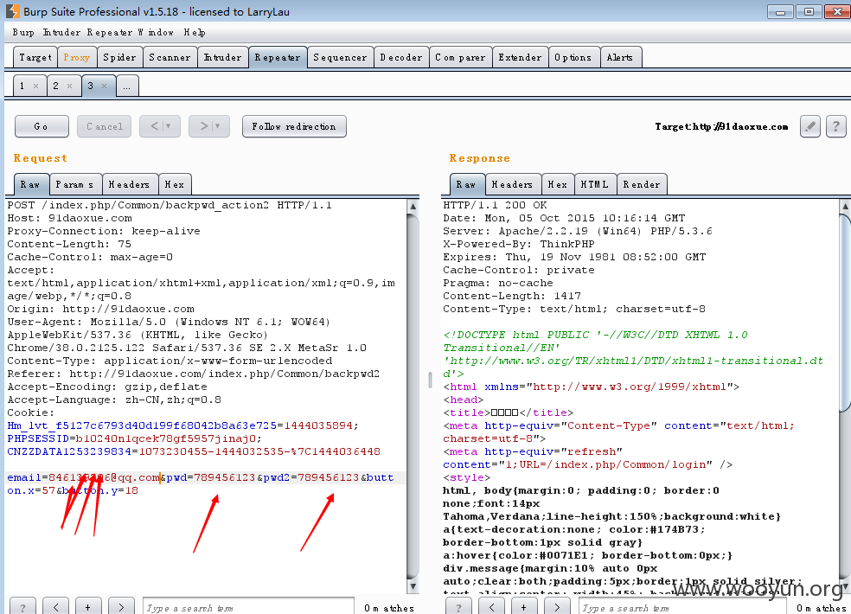Click the pwd2=789456123 parameter in request body
851x614 pixels.
311,477
